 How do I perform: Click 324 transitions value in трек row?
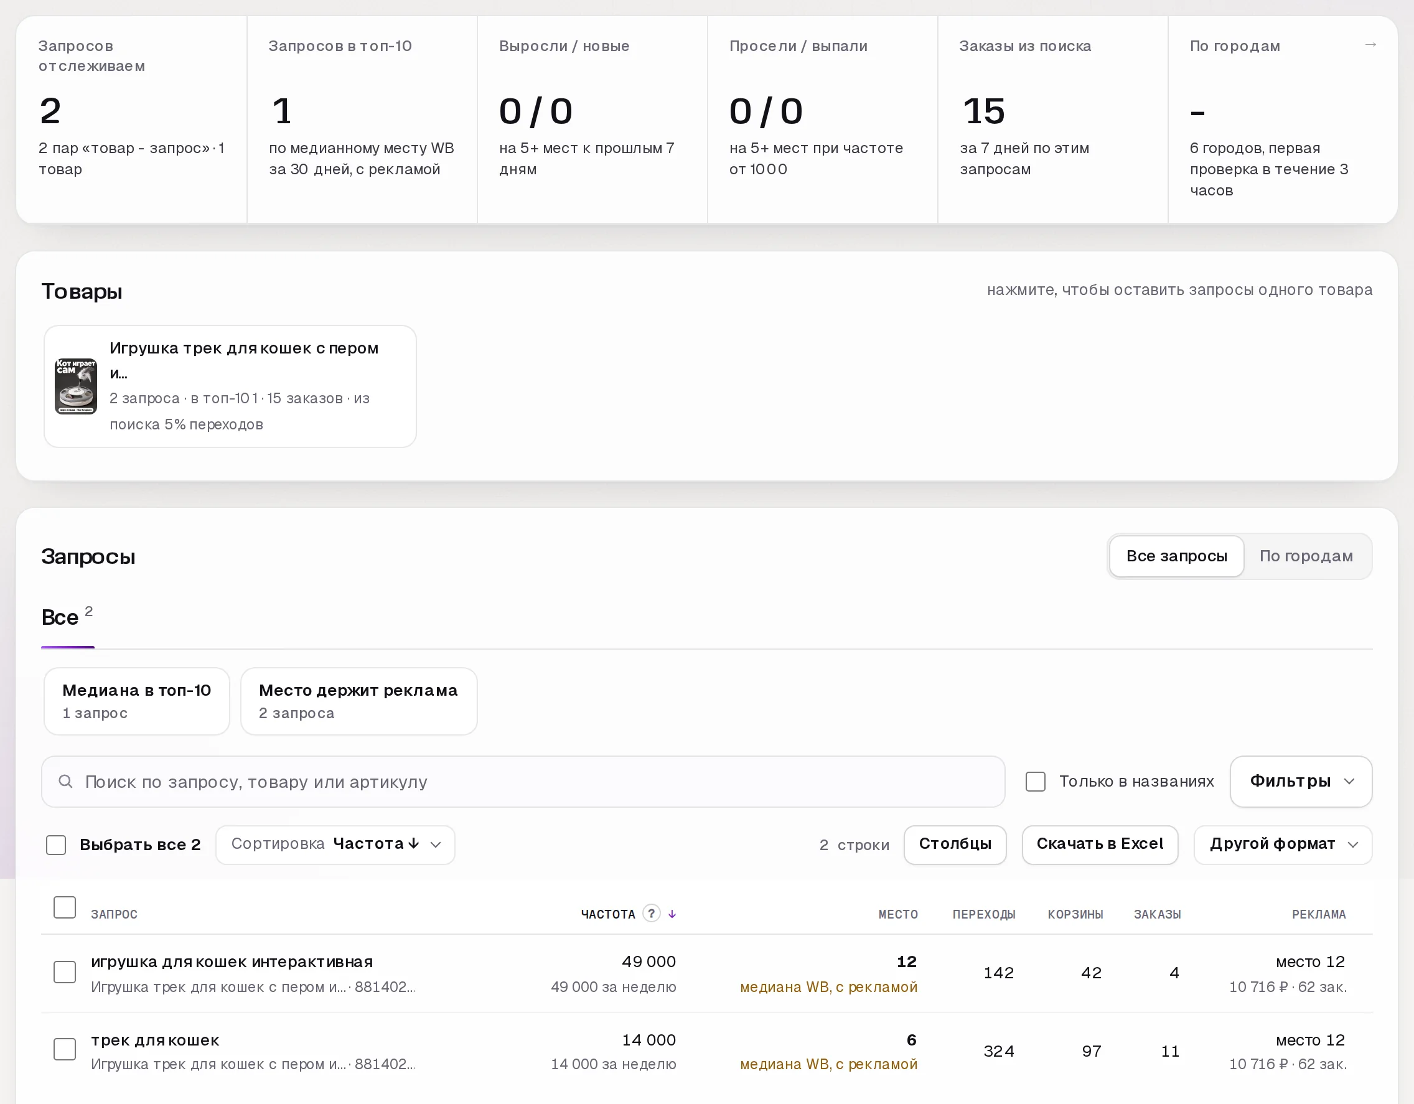click(x=998, y=1051)
